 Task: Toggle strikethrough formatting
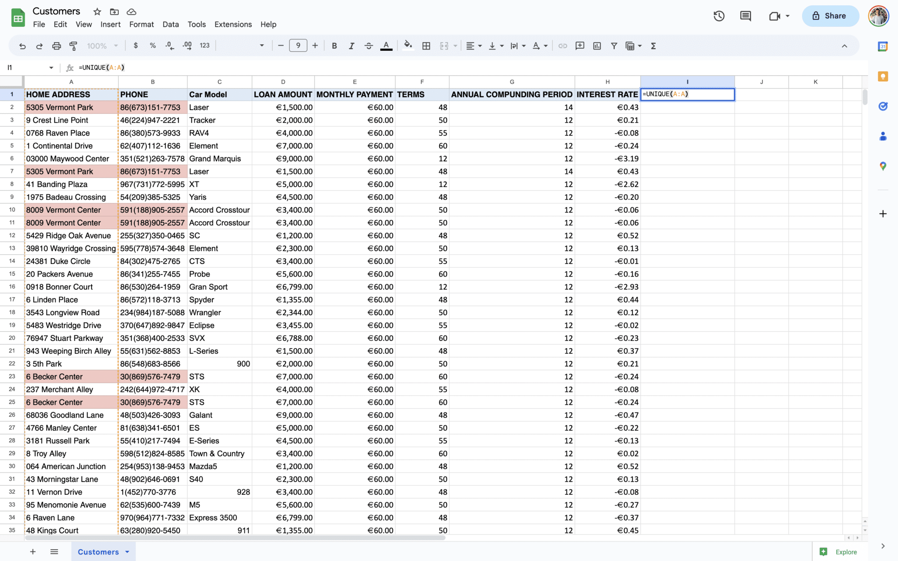[368, 46]
